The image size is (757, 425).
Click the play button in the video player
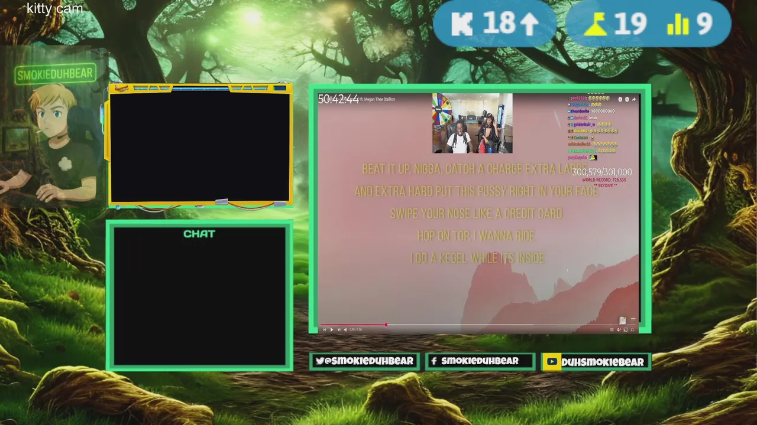(332, 329)
